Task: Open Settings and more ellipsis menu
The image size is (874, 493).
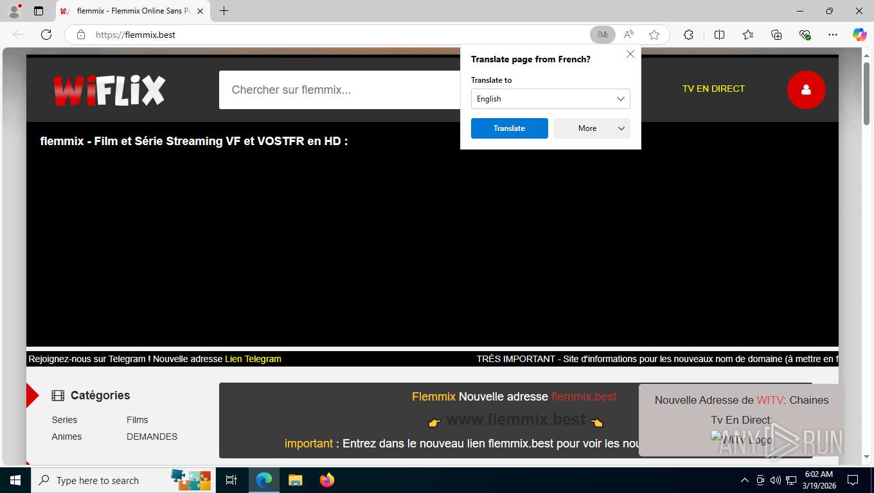Action: [x=833, y=35]
